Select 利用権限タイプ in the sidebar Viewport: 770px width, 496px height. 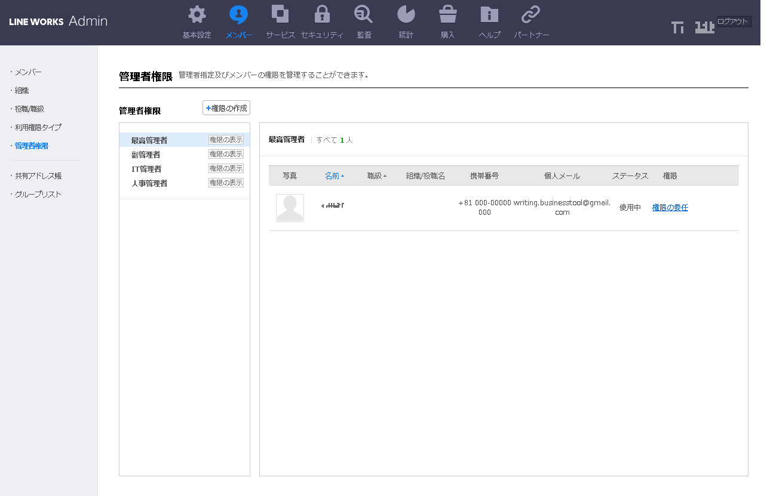pos(38,128)
